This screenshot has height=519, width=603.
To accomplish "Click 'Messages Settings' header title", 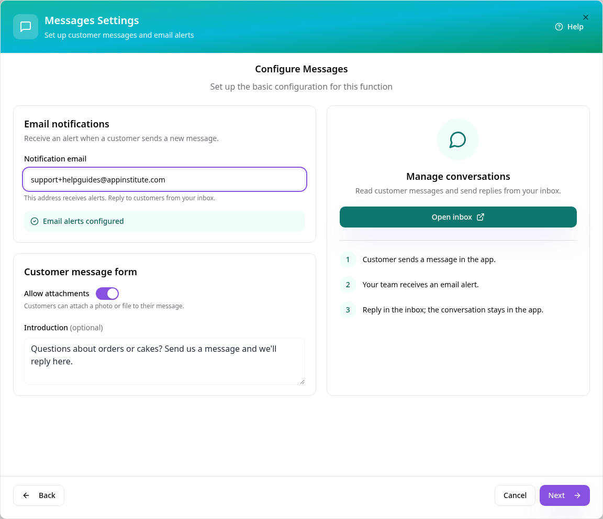I will (92, 20).
